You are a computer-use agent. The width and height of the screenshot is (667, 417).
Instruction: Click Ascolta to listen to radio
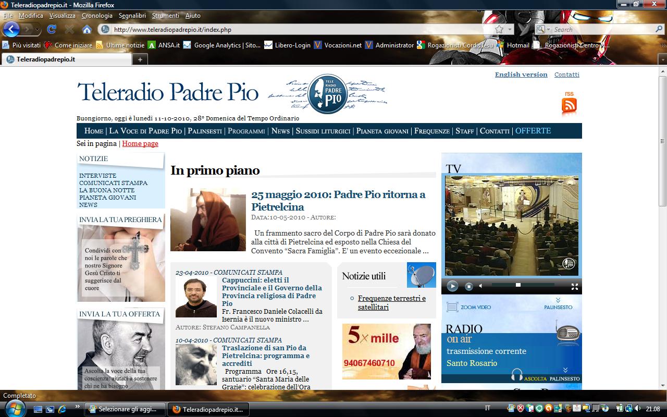tap(536, 378)
